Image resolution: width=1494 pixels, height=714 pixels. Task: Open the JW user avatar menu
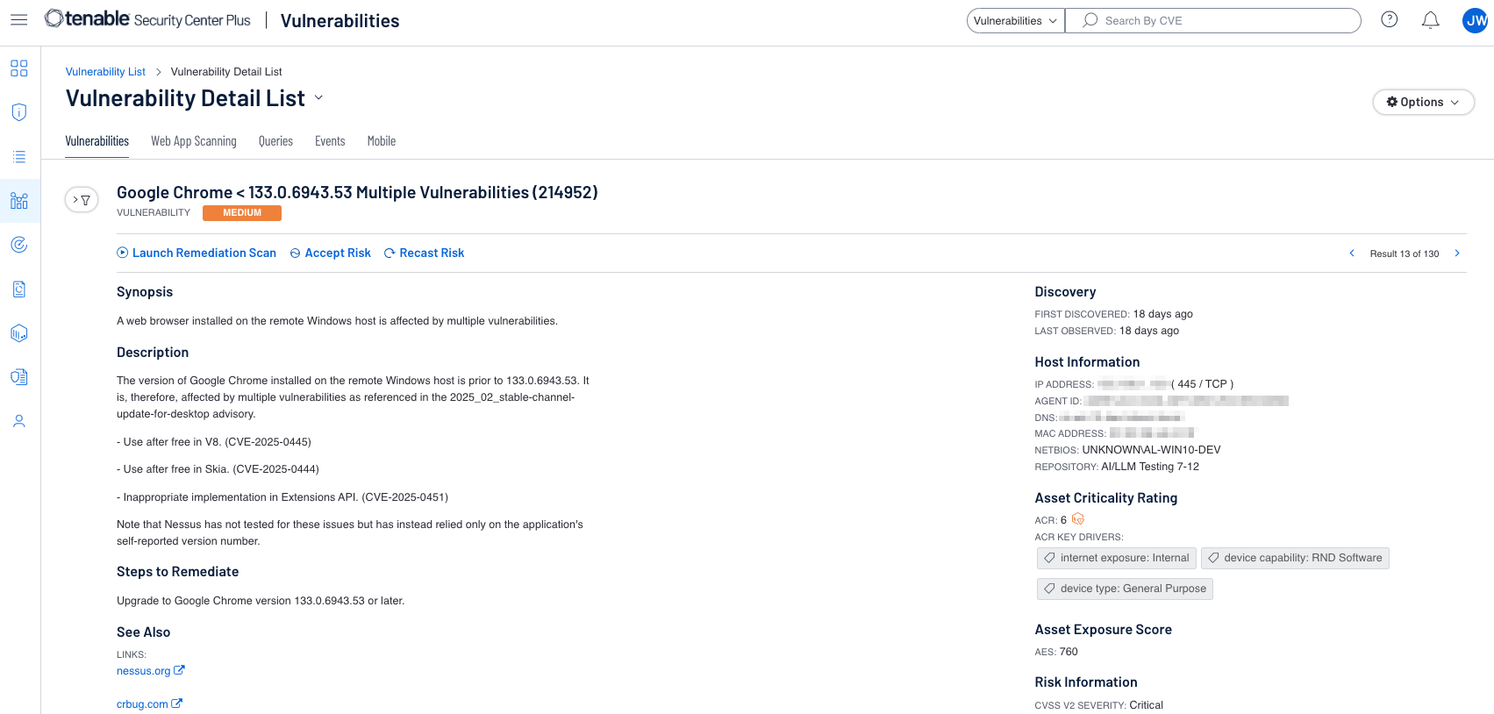coord(1476,20)
